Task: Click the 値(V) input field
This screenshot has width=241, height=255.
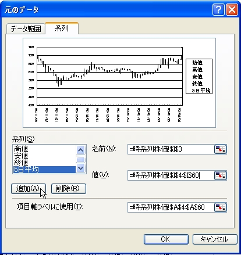Action: tap(171, 175)
